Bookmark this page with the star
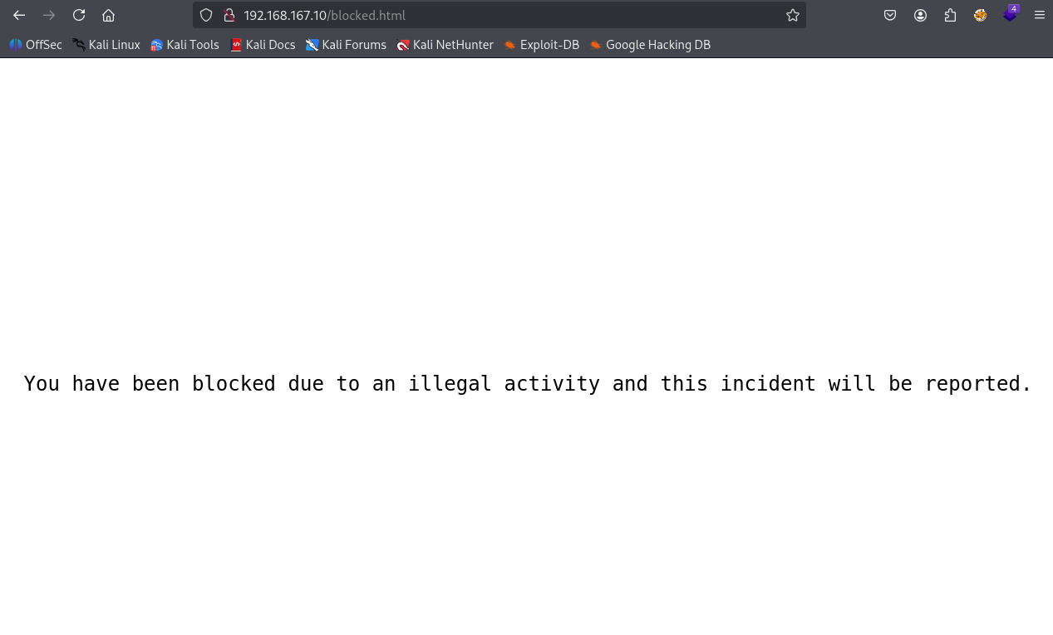 [x=792, y=15]
